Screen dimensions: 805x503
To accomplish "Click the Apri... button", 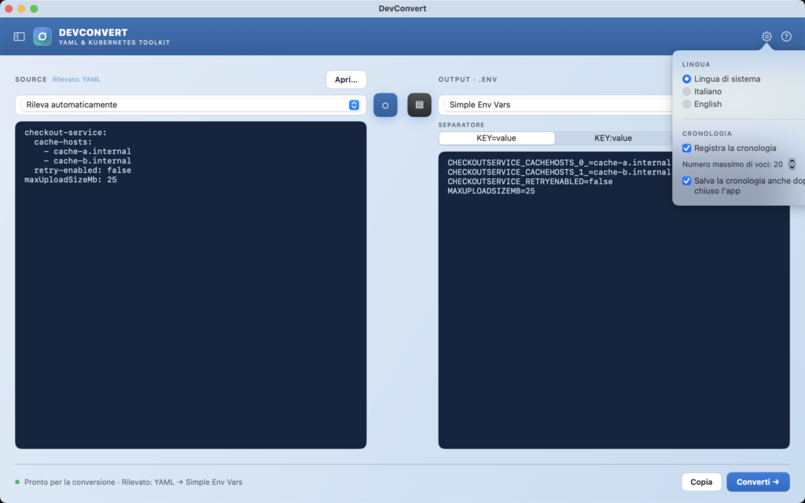I will point(346,79).
